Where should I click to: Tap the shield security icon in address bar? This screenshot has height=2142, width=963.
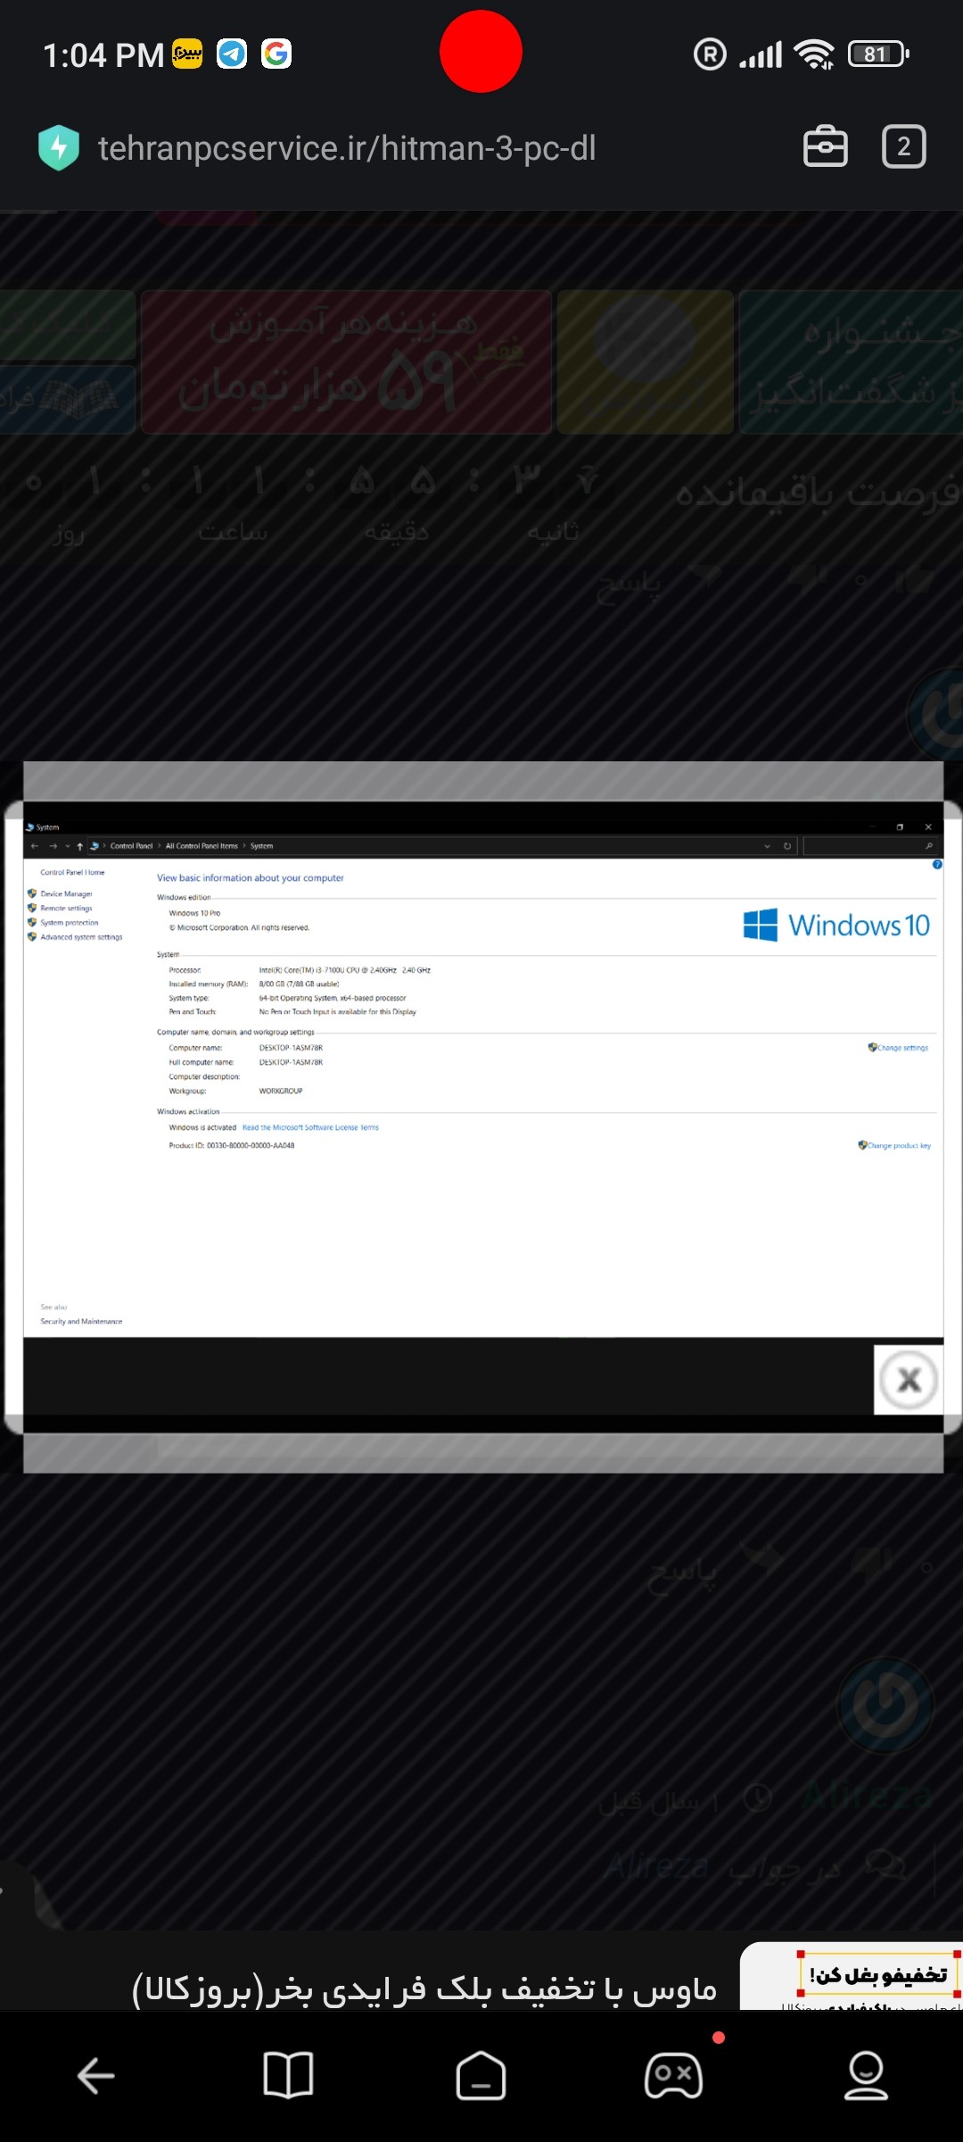59,147
